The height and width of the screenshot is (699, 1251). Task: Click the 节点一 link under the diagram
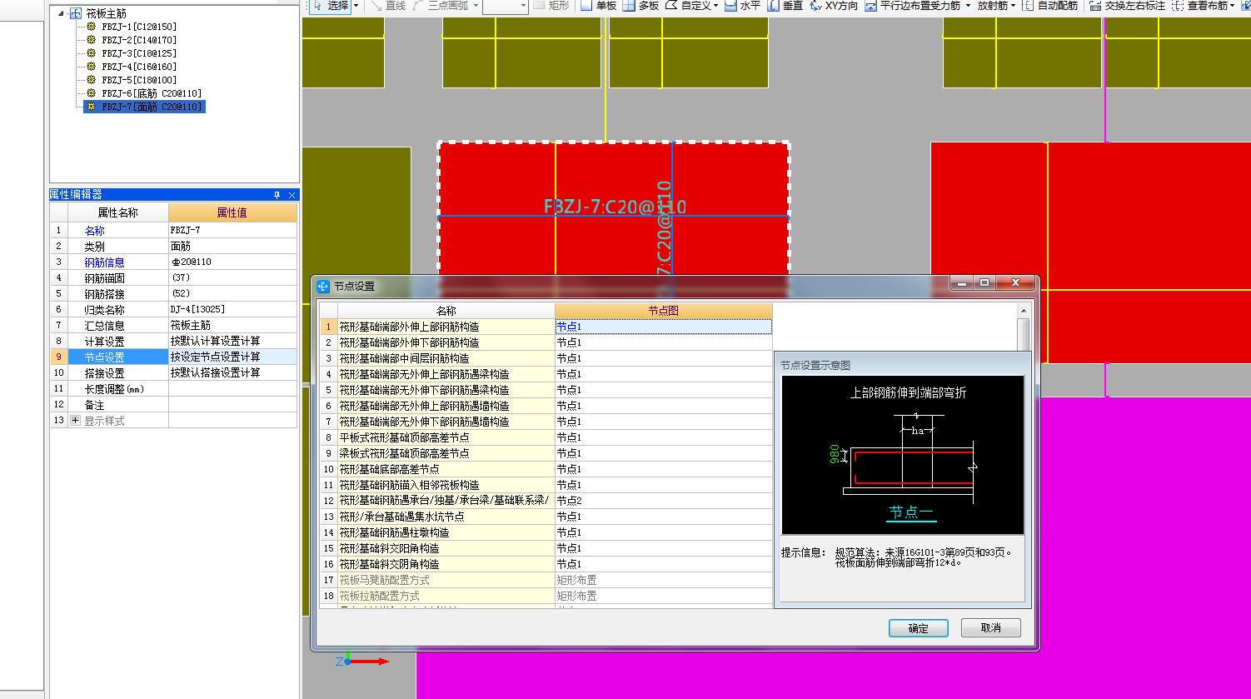[911, 512]
